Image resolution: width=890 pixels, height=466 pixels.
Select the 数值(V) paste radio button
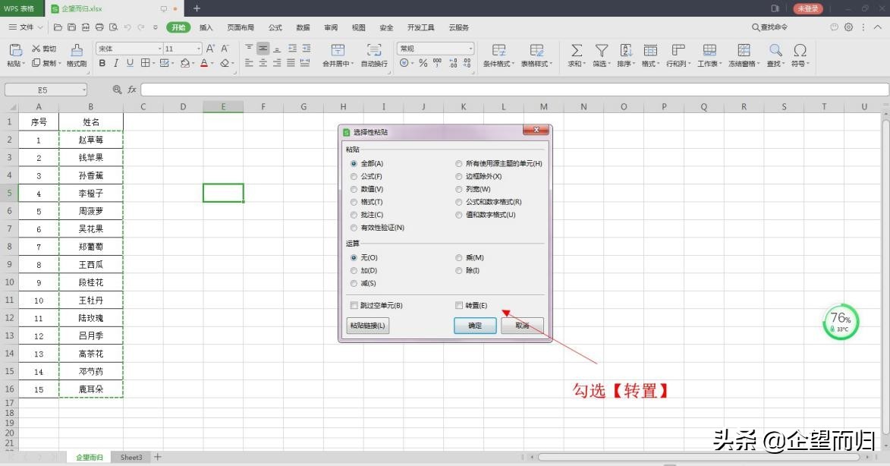(354, 189)
